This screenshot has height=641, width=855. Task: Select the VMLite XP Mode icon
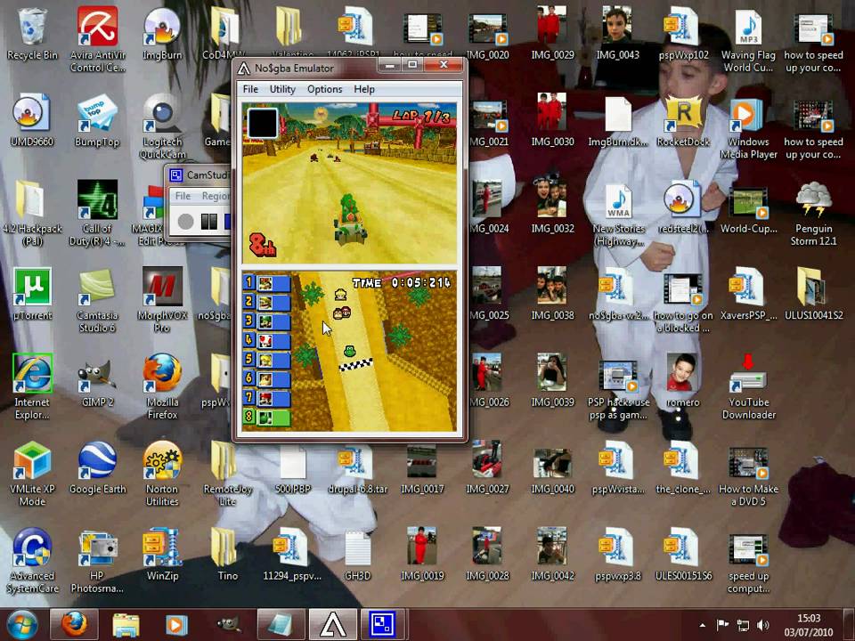pos(32,474)
